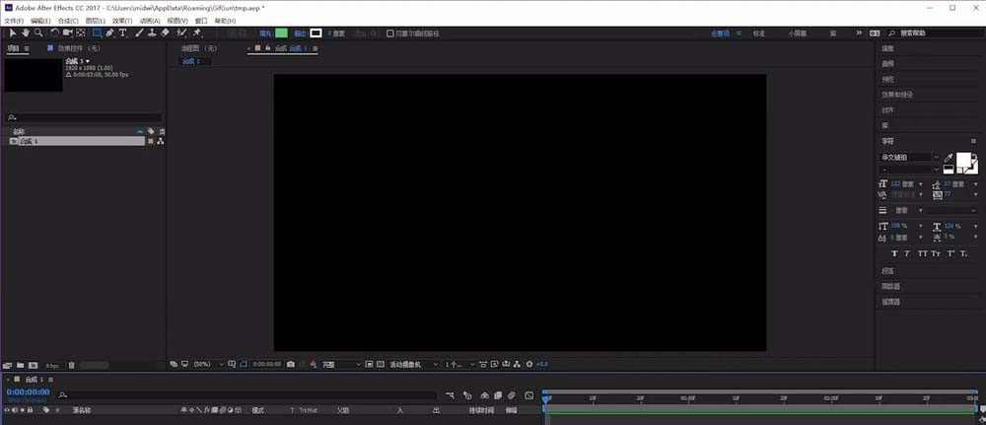Enable the Bezier Path checkbox

point(390,34)
